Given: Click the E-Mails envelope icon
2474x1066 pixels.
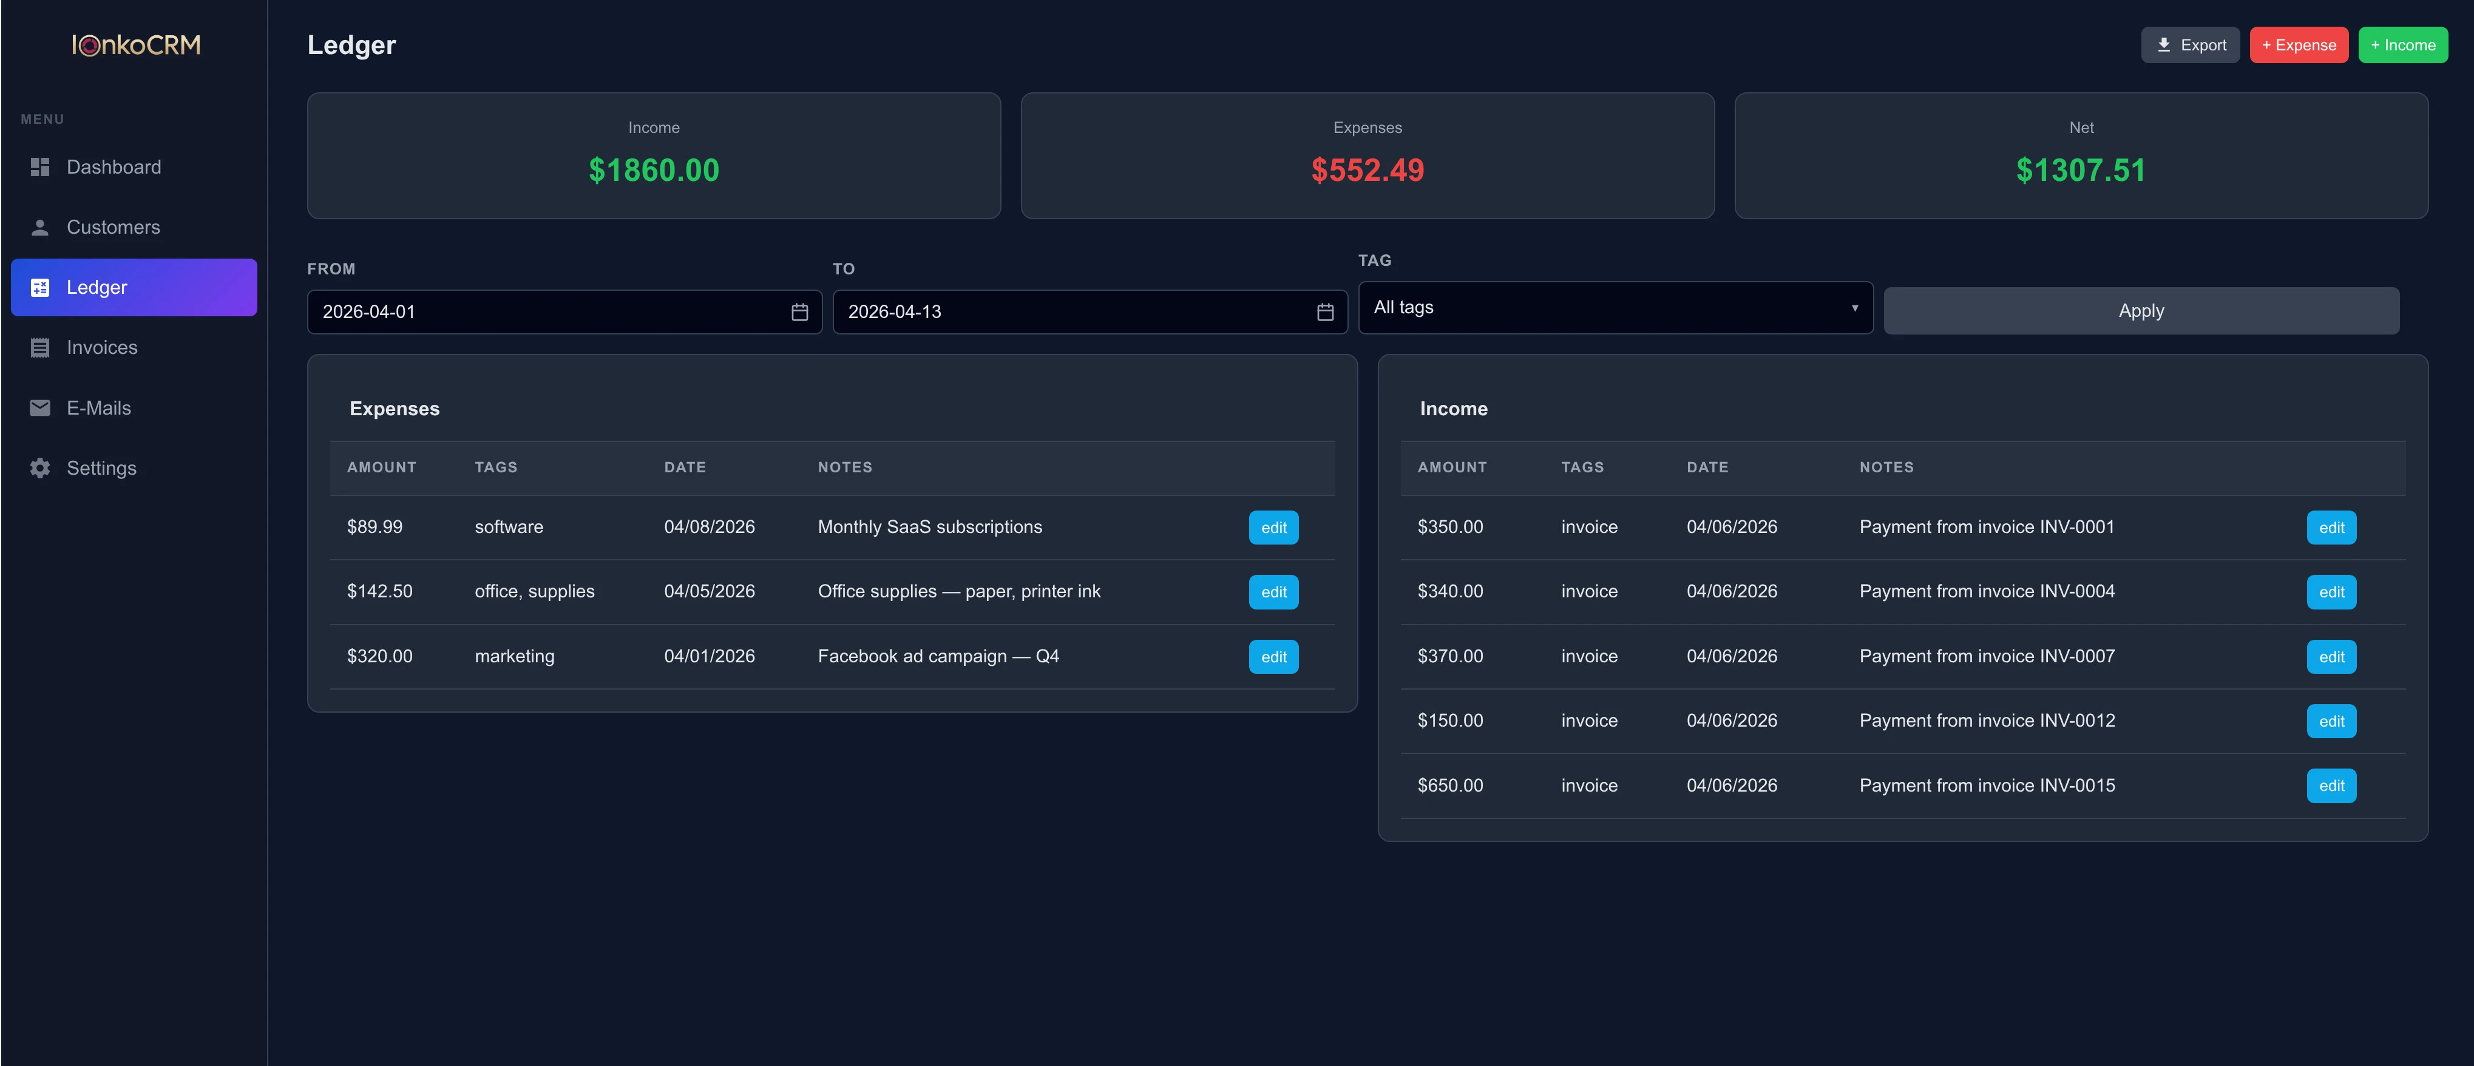Looking at the screenshot, I should [x=39, y=408].
